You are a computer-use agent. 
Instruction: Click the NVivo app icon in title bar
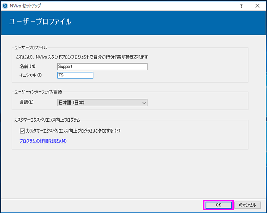[5, 6]
